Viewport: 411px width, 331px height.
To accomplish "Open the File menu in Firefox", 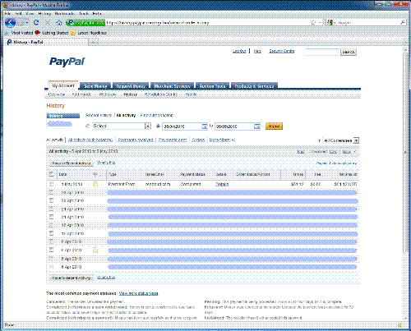I will pos(8,13).
